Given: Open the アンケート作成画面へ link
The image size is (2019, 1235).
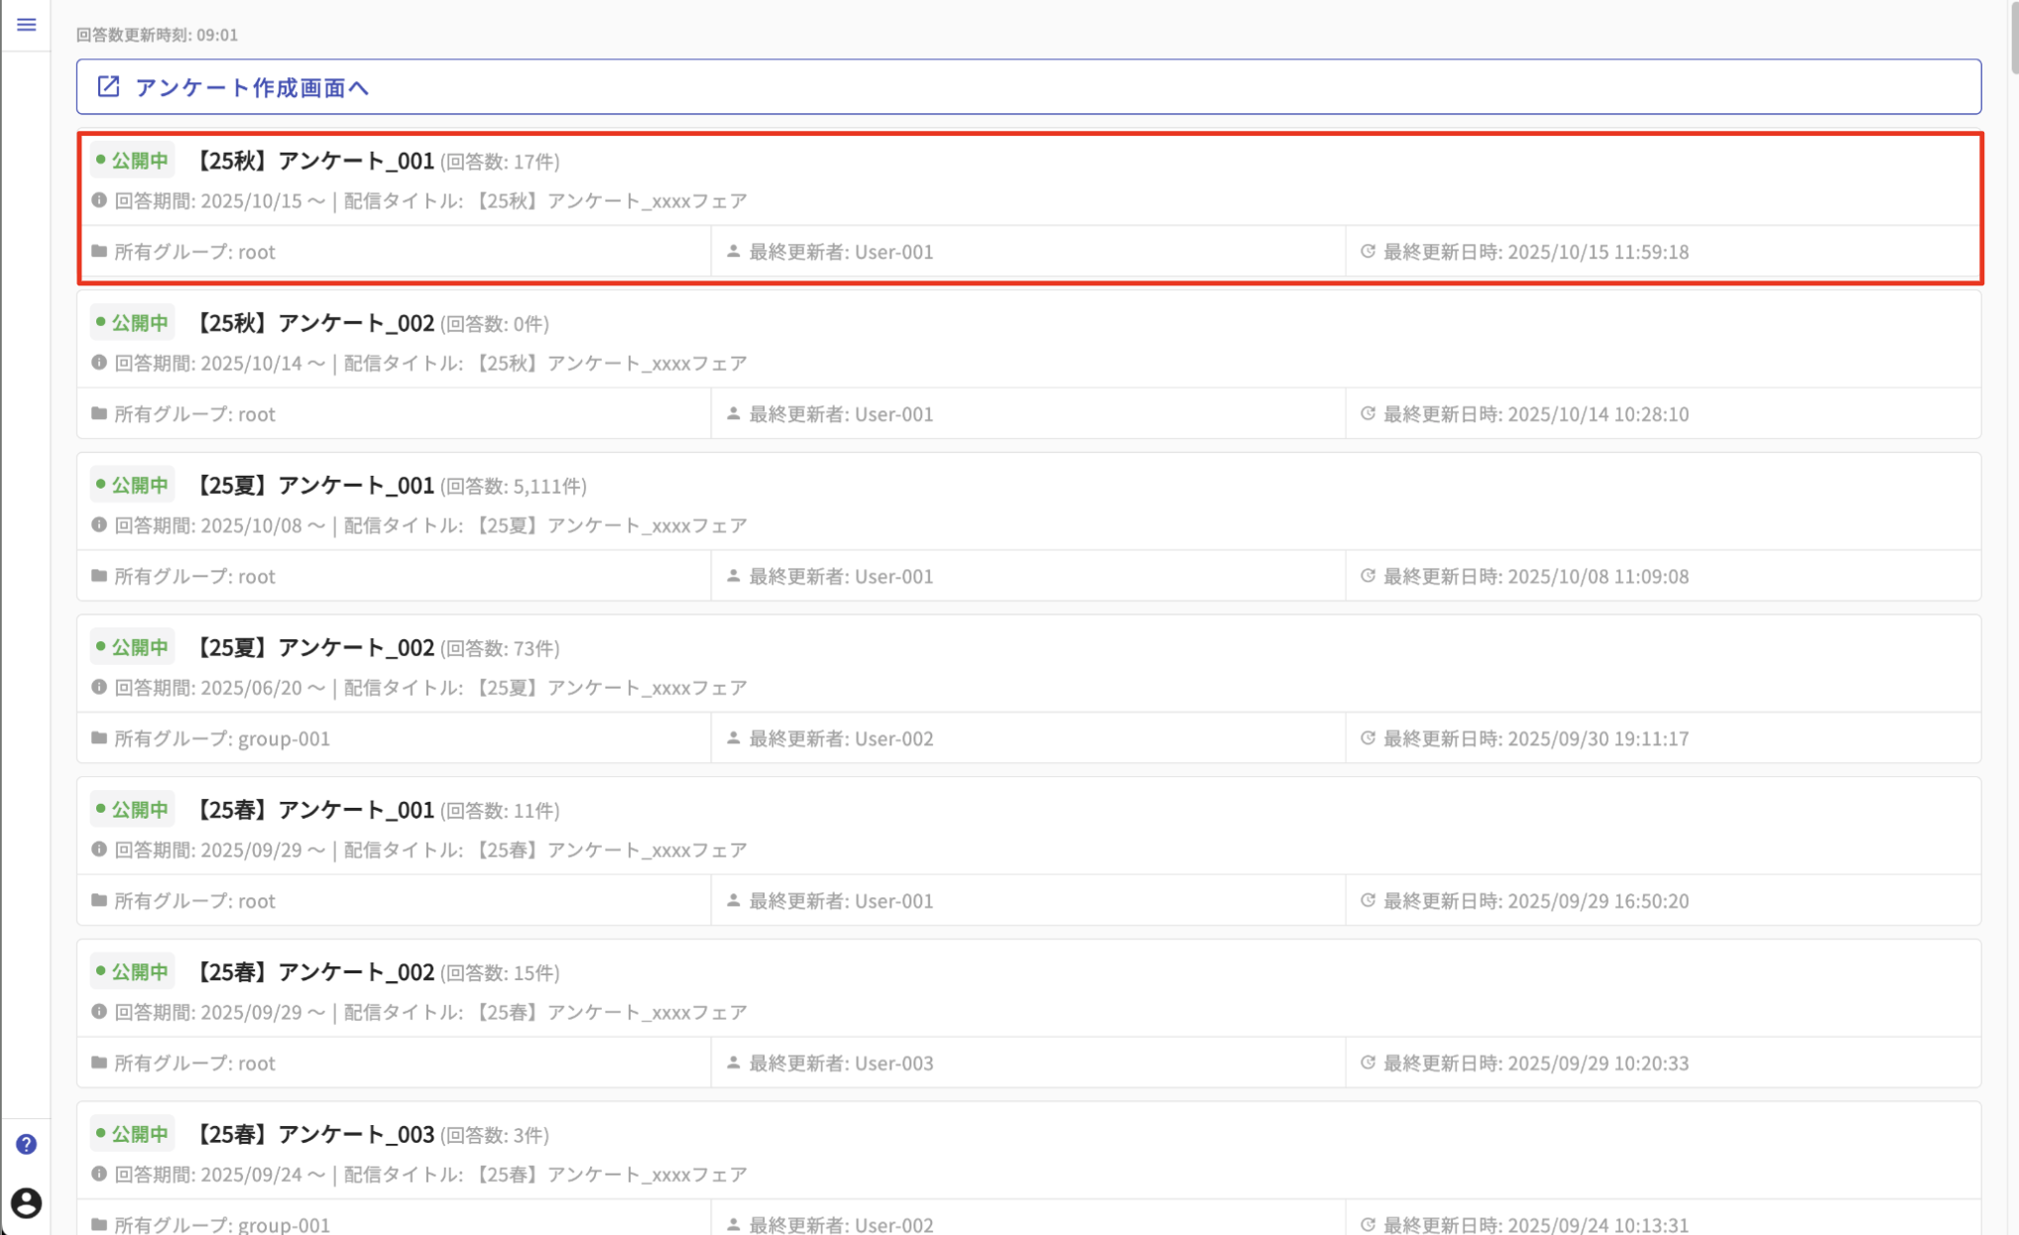Looking at the screenshot, I should coord(251,87).
